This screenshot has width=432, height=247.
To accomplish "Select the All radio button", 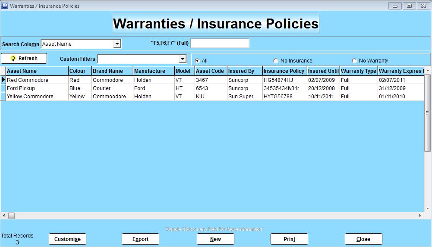I will click(198, 61).
